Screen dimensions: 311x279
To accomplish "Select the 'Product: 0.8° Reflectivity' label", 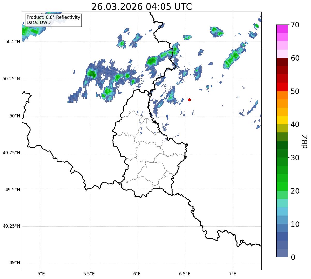I will pos(53,17).
